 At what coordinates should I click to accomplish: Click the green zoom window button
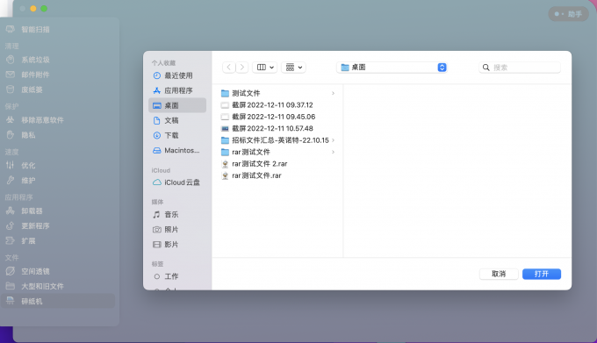coord(44,9)
